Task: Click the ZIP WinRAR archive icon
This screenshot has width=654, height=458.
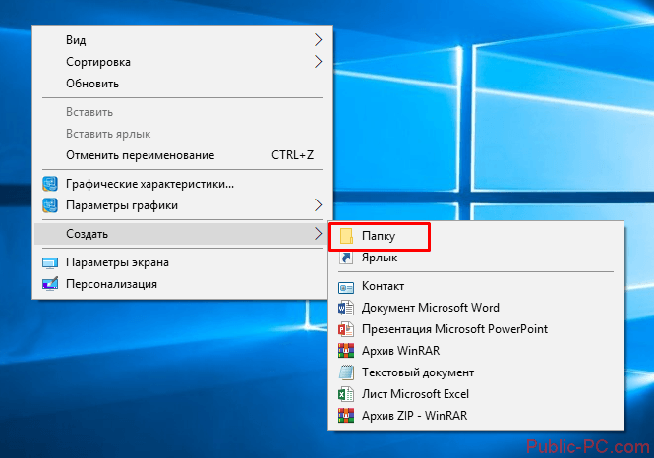Action: tap(346, 416)
